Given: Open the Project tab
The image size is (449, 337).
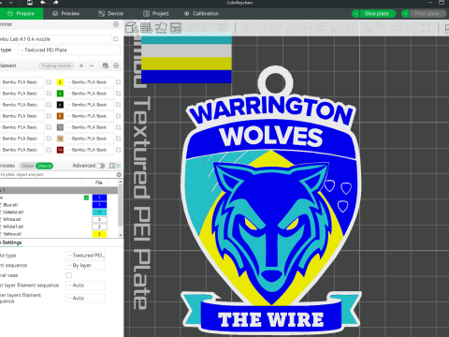Looking at the screenshot, I should (x=156, y=13).
